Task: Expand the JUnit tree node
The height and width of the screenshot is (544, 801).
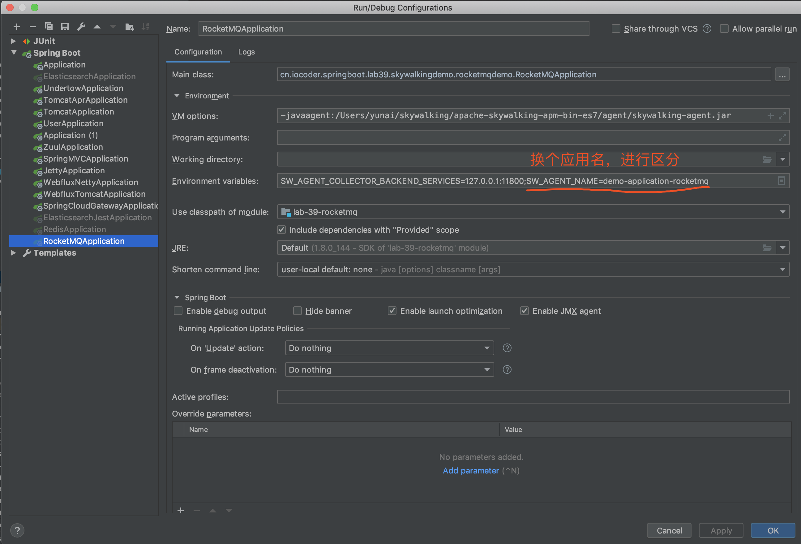Action: [13, 41]
